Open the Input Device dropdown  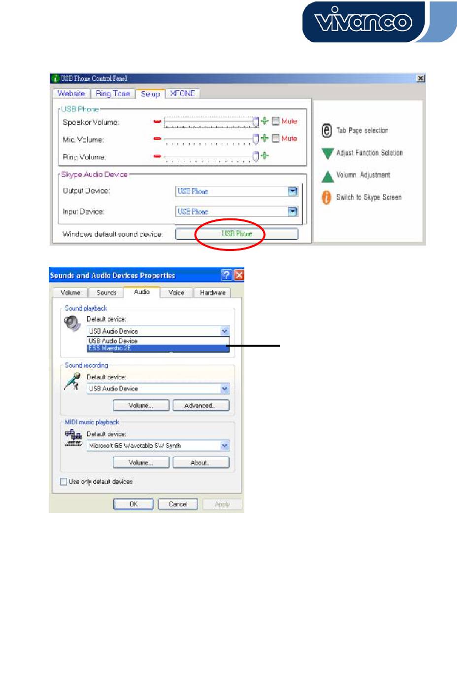point(293,212)
